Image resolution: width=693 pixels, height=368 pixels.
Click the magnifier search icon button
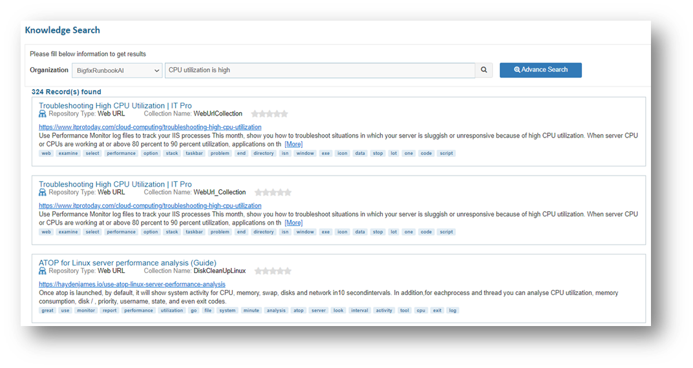(484, 70)
